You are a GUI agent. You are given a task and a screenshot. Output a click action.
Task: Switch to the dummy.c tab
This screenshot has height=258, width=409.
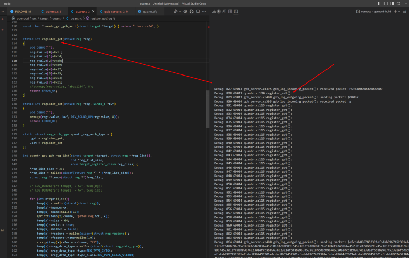51,12
